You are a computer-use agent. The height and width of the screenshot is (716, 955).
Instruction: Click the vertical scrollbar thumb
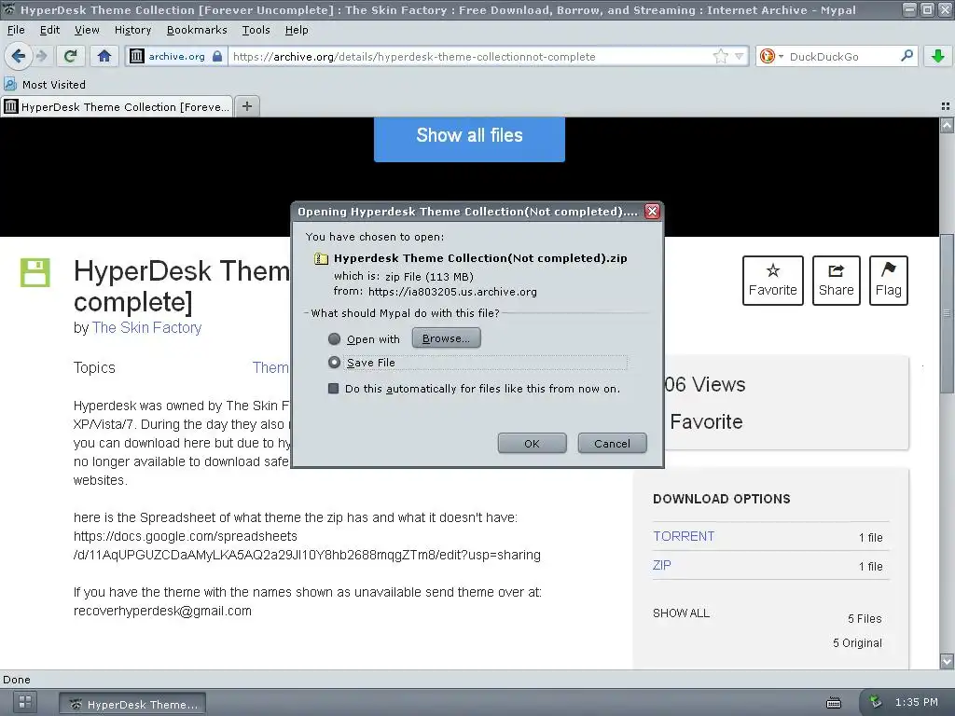tap(948, 313)
